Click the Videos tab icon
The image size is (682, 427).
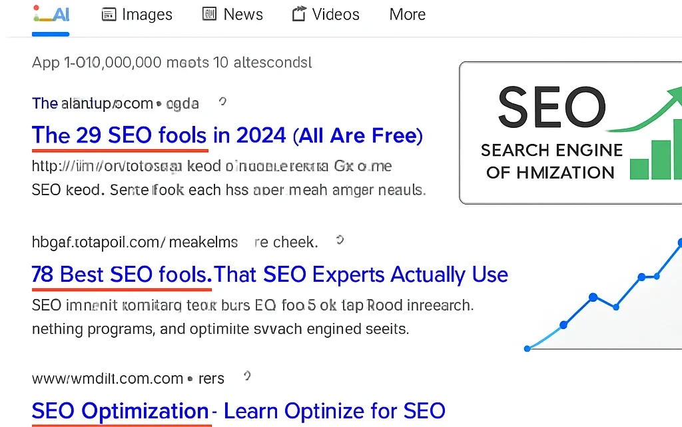click(x=299, y=15)
